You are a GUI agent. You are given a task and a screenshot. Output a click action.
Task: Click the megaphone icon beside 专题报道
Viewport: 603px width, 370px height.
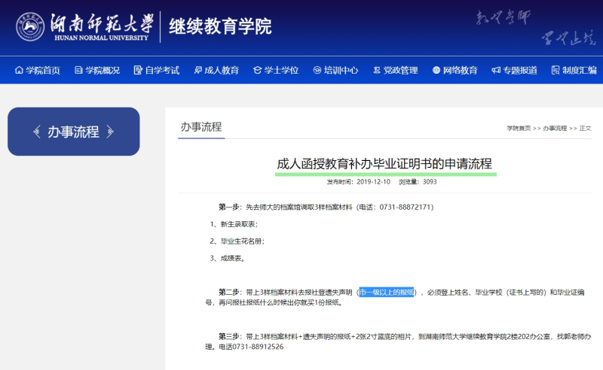(496, 70)
